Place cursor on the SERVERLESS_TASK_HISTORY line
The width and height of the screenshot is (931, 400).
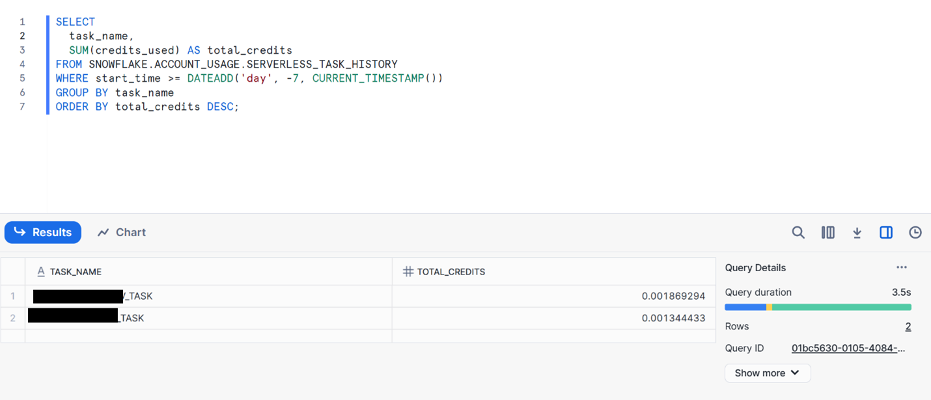point(243,64)
